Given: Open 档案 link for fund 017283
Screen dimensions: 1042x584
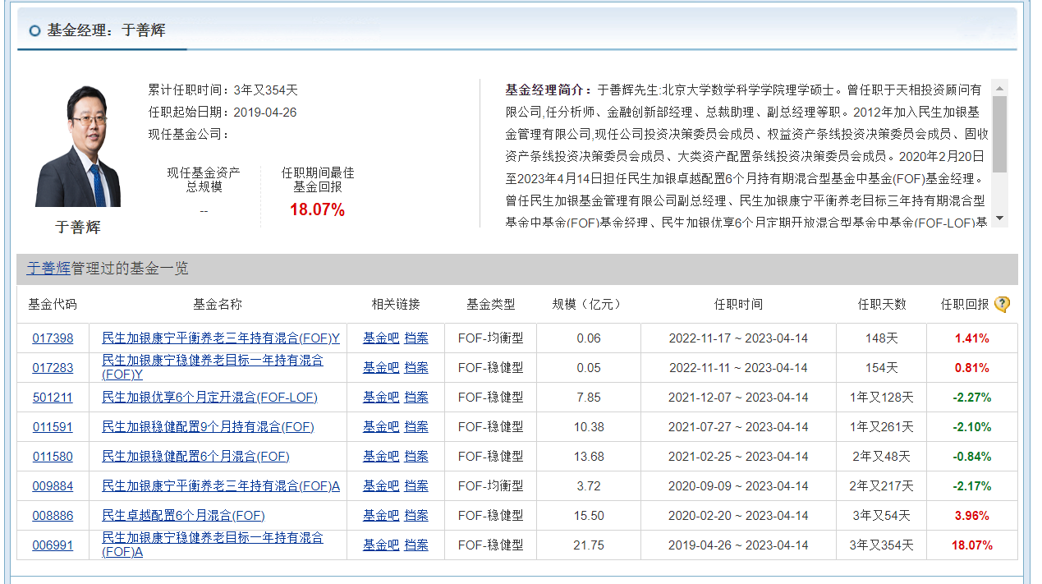Looking at the screenshot, I should tap(416, 368).
